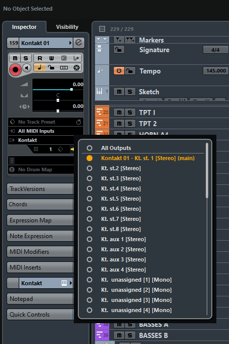229x344 pixels.
Task: Open lane display type icon
Action: (64, 67)
